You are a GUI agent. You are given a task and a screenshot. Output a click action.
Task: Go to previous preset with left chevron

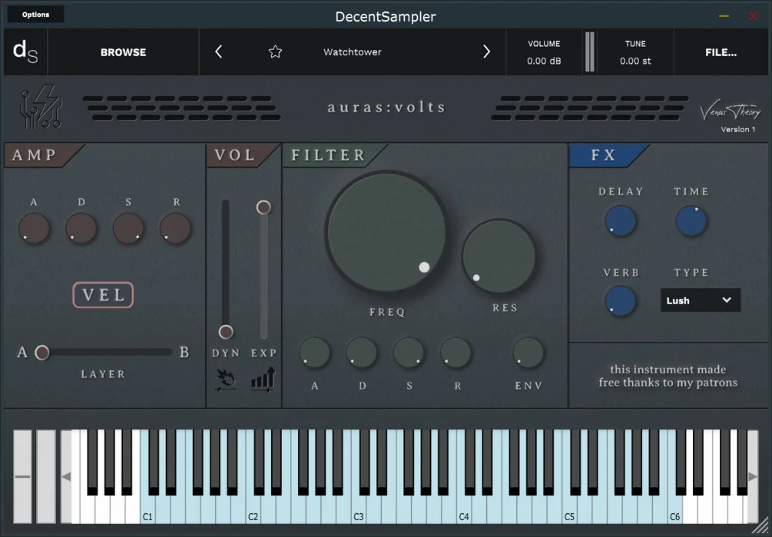219,51
